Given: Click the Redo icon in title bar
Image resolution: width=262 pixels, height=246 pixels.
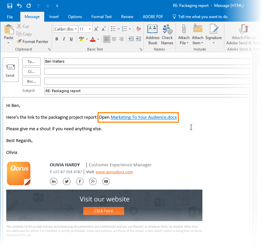Looking at the screenshot, I should pos(29,6).
